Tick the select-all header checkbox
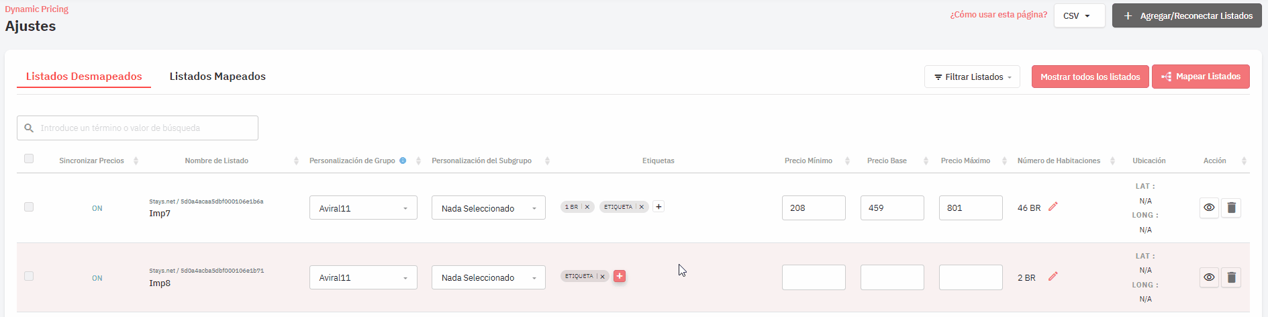 point(29,158)
